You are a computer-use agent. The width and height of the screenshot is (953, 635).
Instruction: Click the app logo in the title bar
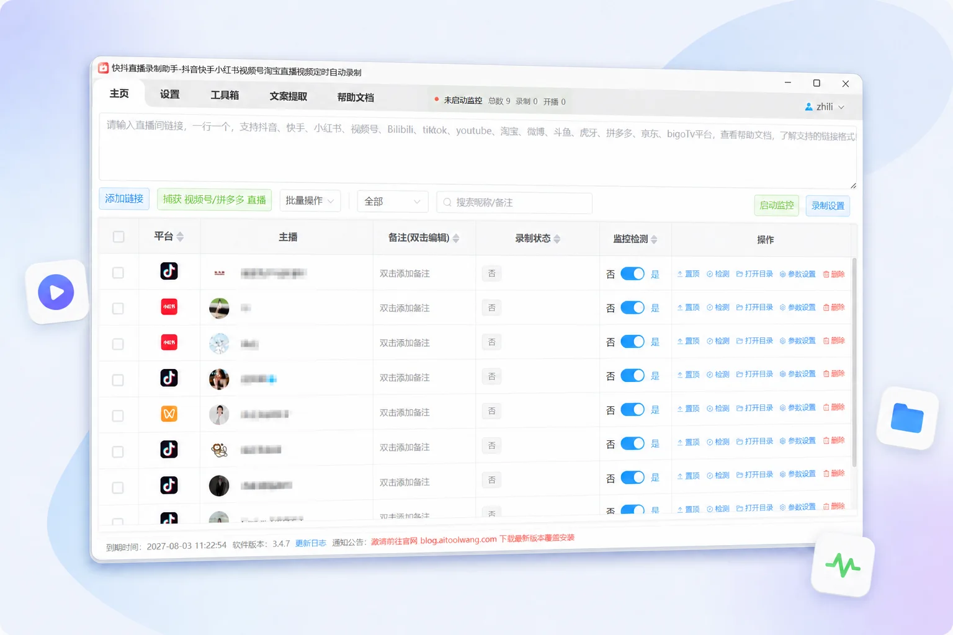point(103,68)
